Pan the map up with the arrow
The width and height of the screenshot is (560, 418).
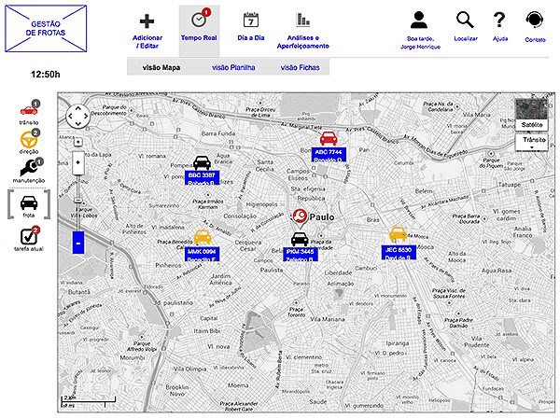pyautogui.click(x=78, y=109)
